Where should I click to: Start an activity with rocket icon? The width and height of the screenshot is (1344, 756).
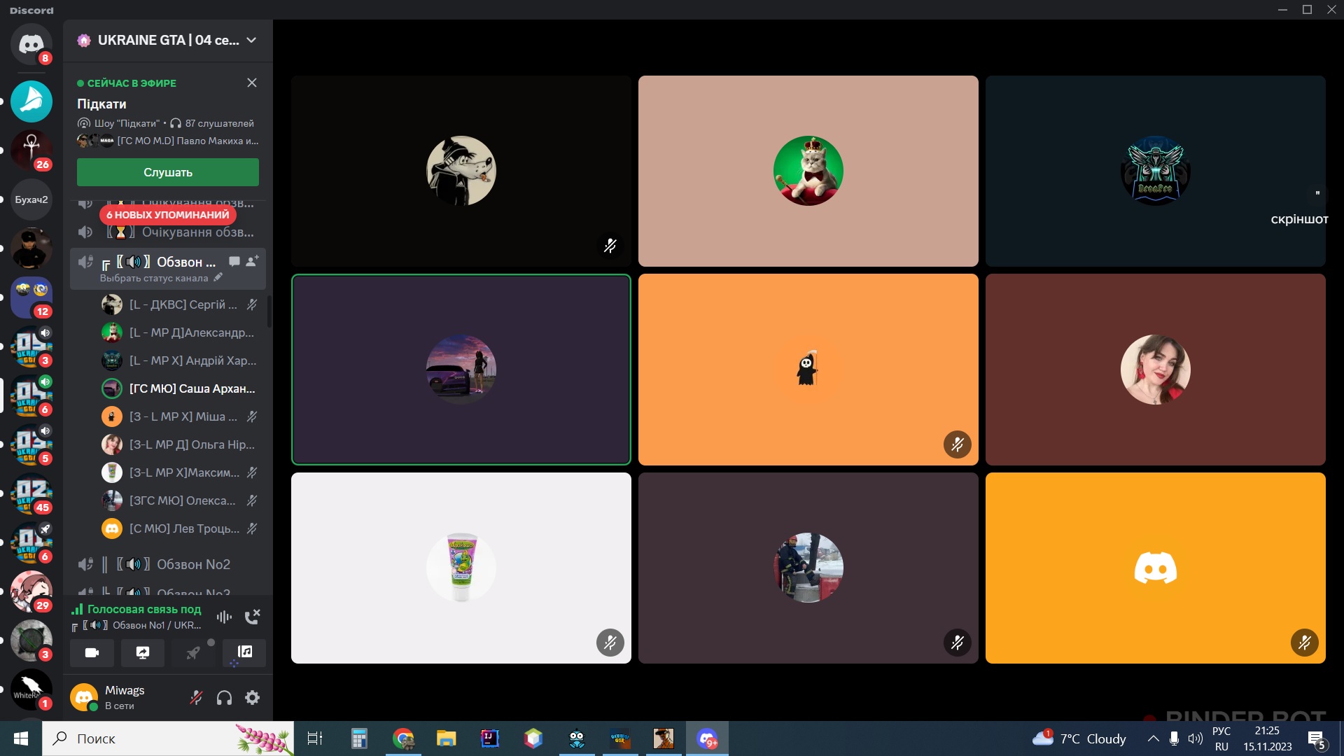pos(193,652)
